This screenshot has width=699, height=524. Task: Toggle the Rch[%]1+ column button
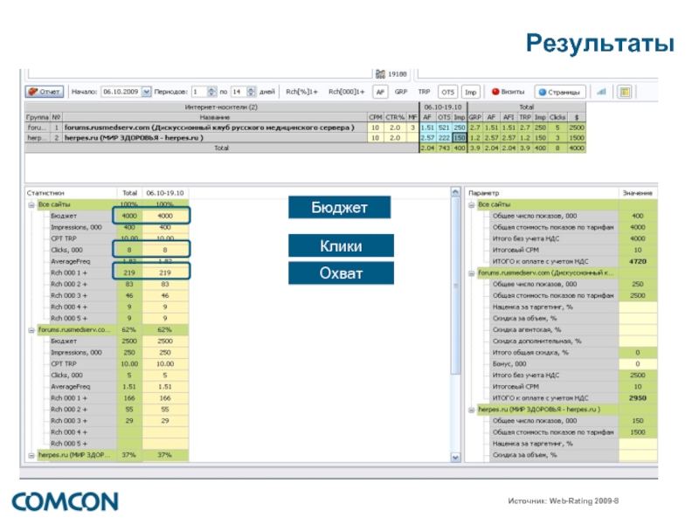(x=301, y=92)
